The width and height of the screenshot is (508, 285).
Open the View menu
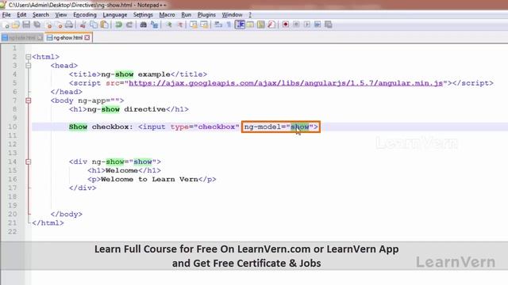pos(61,15)
